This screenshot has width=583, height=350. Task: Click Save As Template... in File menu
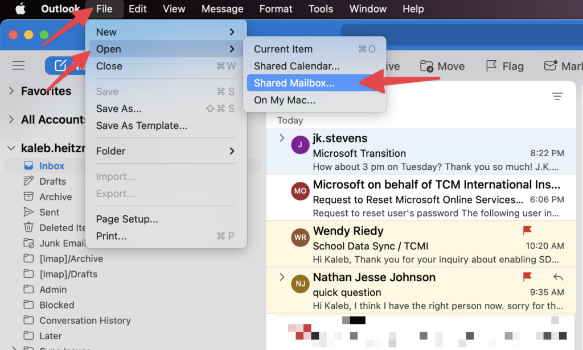(141, 126)
